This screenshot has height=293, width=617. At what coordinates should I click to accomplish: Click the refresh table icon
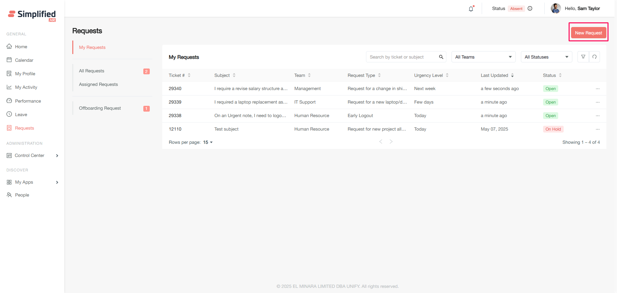(x=594, y=57)
